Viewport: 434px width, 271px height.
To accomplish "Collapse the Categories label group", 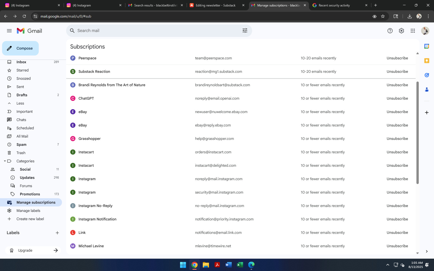I will tap(5, 161).
